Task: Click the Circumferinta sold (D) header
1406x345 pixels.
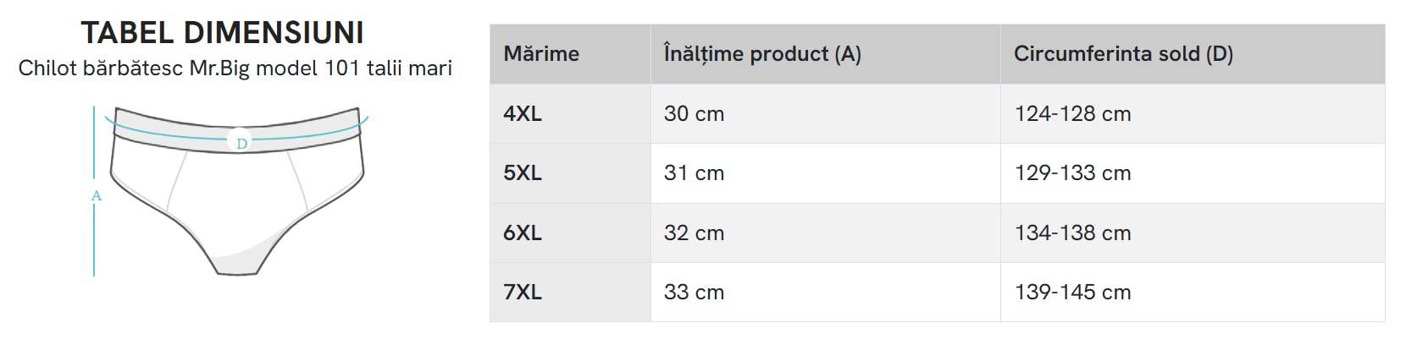Action: 1123,54
